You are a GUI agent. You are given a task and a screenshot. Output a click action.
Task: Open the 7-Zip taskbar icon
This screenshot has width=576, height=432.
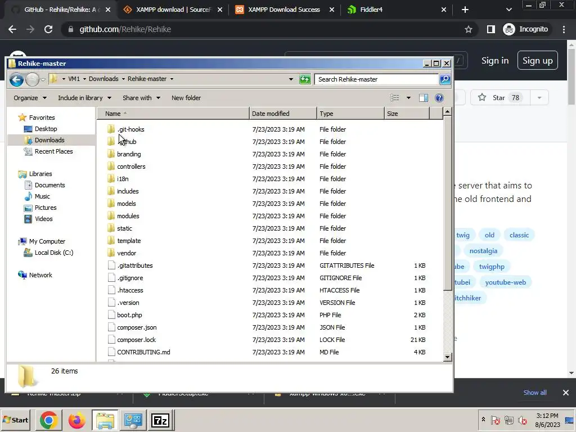click(x=160, y=420)
